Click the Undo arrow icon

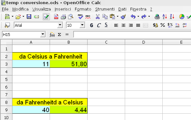133,17
